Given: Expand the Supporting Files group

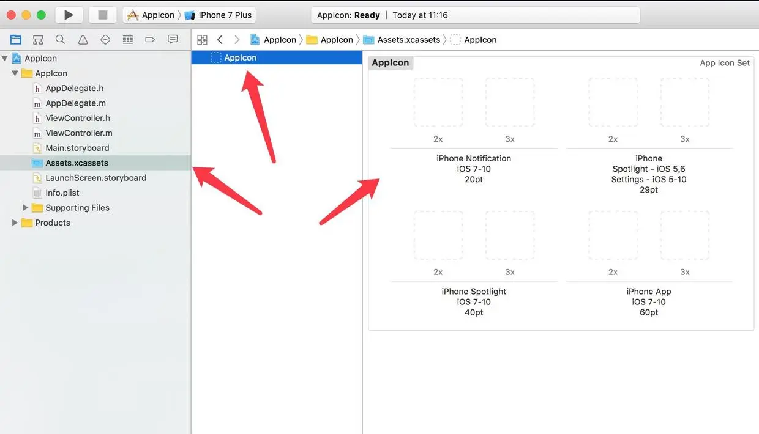Looking at the screenshot, I should (x=26, y=208).
